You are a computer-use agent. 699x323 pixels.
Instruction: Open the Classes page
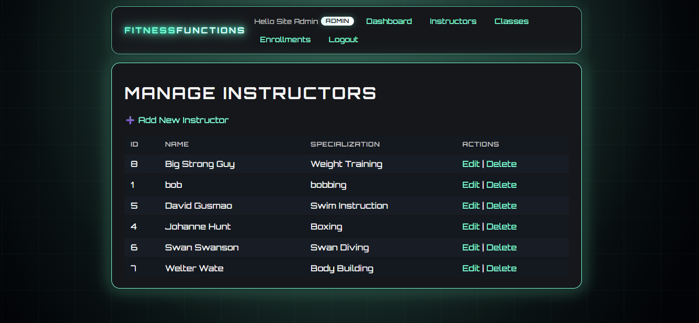[511, 21]
